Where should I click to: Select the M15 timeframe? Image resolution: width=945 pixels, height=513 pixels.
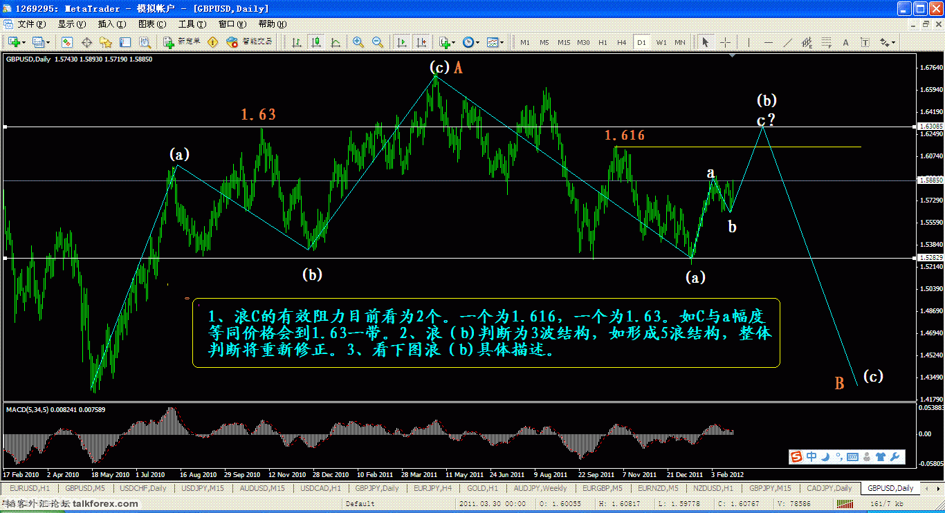pos(564,42)
